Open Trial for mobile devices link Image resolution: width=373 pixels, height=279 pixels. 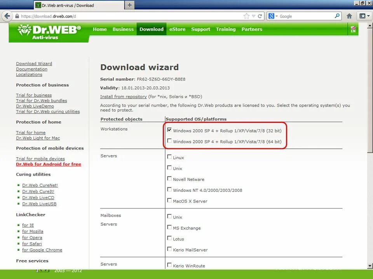[40, 159]
